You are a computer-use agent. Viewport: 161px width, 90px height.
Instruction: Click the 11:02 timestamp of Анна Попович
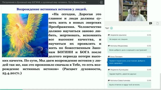point(149,56)
